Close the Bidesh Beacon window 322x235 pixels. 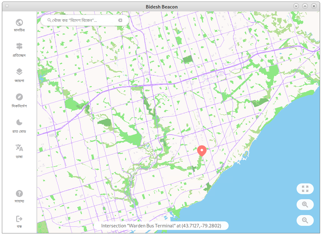tap(314, 6)
